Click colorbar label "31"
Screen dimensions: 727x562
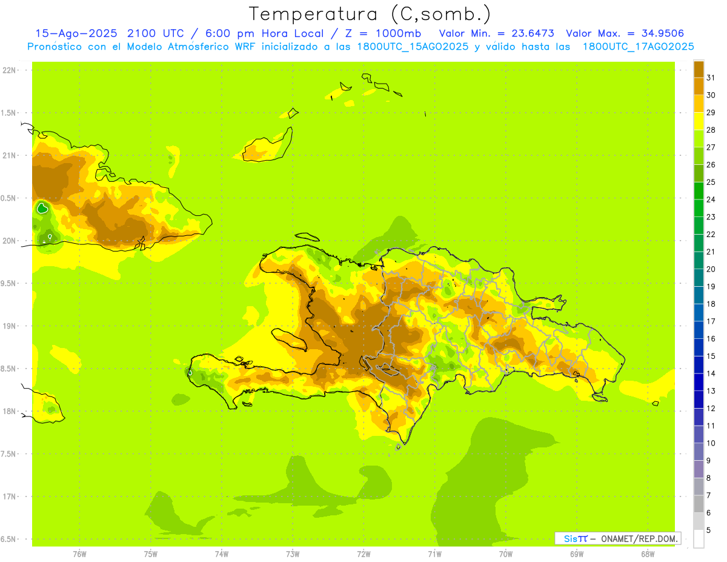(711, 78)
